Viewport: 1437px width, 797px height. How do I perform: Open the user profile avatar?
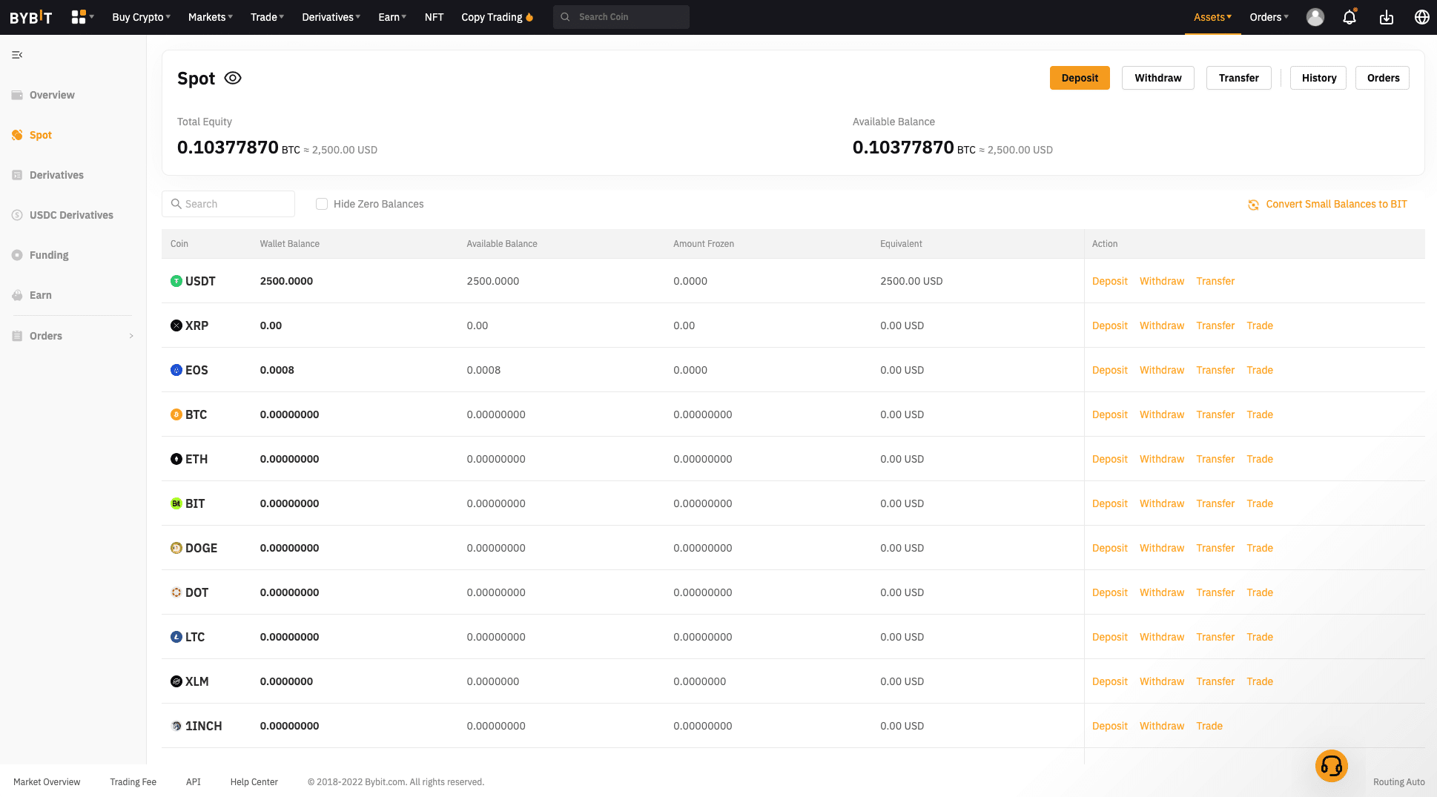[x=1315, y=17]
